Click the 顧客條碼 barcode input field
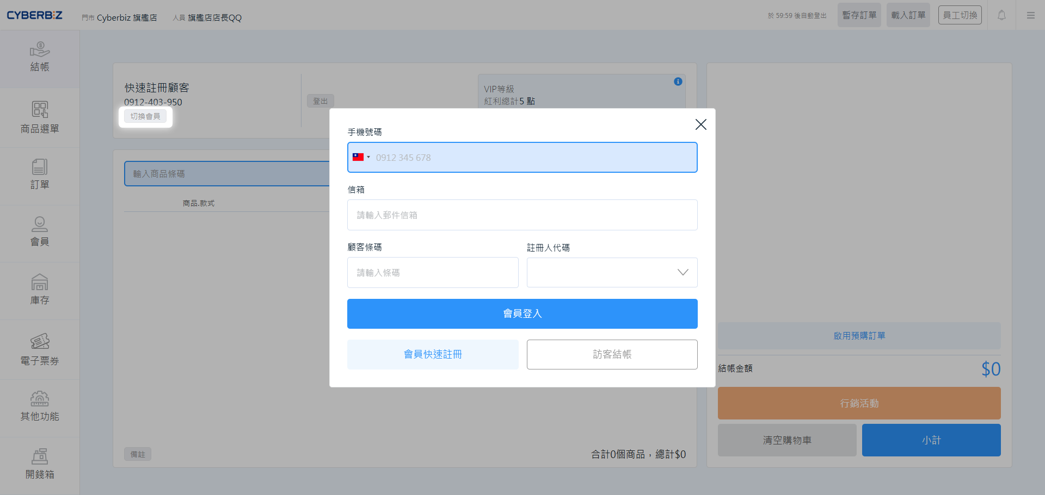 tap(433, 272)
